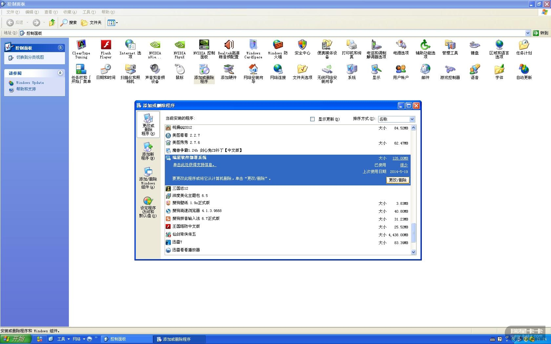The image size is (551, 344).
Task: Open the 网络 dropdown on the taskbar
Action: coord(79,339)
